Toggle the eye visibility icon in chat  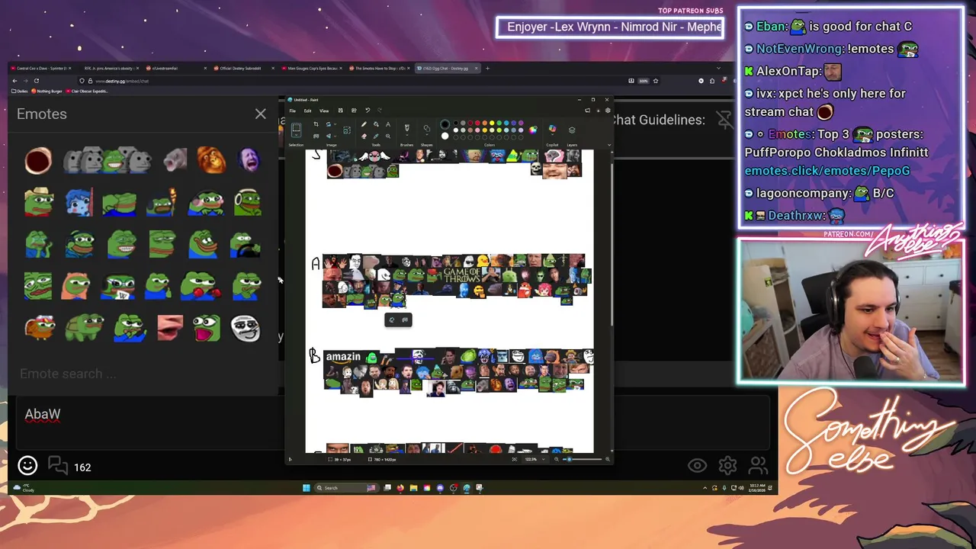tap(697, 465)
